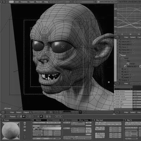Click the pivot point icon in 3D header
The width and height of the screenshot is (141, 141).
(56, 112)
